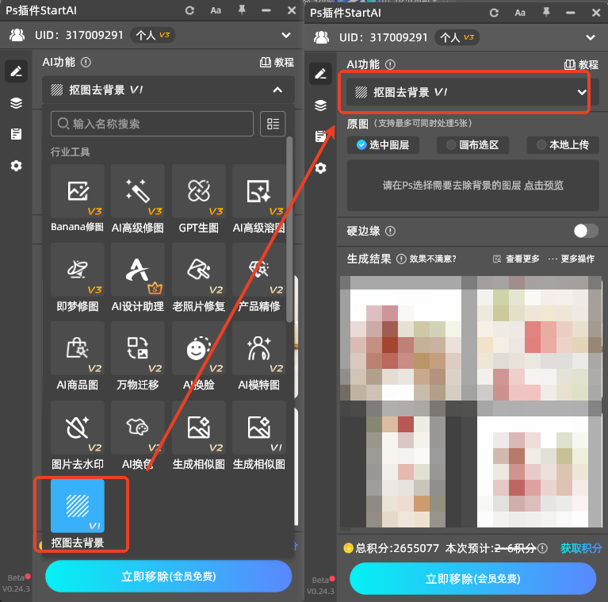Open 更多操作 menu

pos(572,259)
